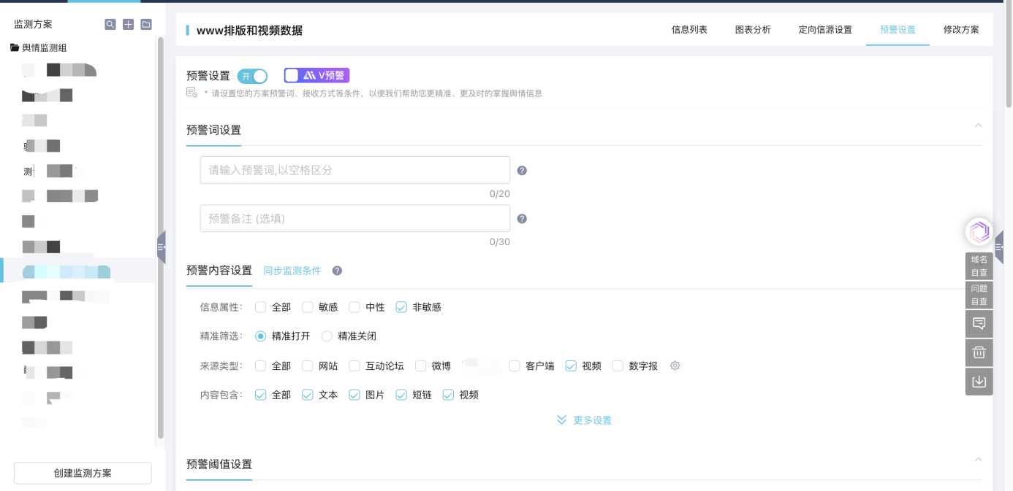Switch to the 图表分析 tab
1013x491 pixels.
tap(753, 30)
